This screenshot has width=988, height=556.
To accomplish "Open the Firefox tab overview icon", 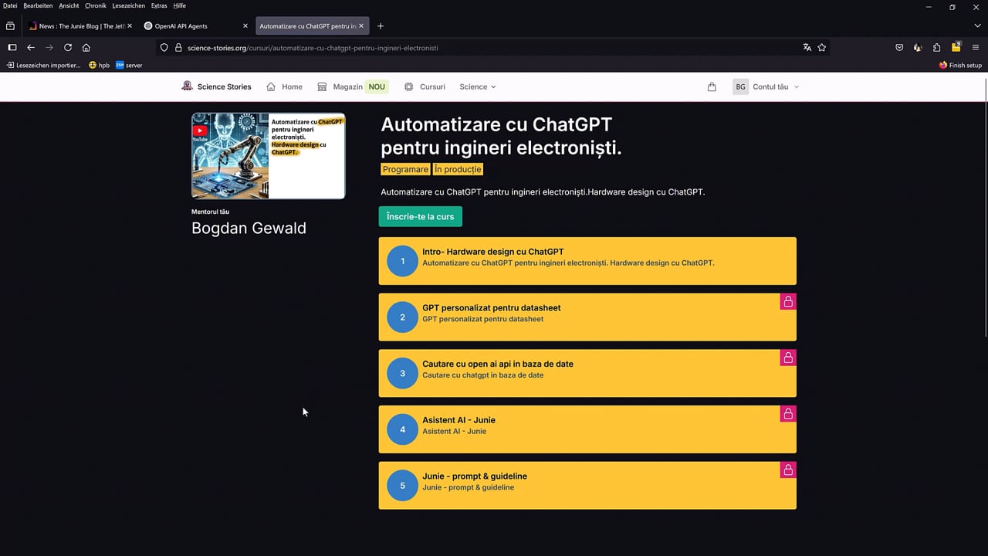I will click(10, 25).
